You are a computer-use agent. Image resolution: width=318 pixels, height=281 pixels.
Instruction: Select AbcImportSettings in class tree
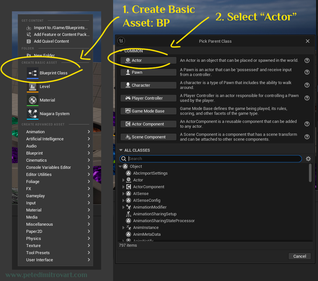click(x=150, y=173)
